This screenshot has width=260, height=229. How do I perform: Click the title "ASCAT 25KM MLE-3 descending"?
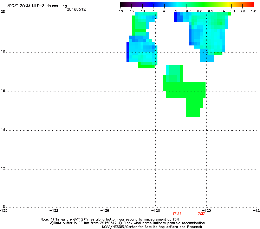[37, 6]
